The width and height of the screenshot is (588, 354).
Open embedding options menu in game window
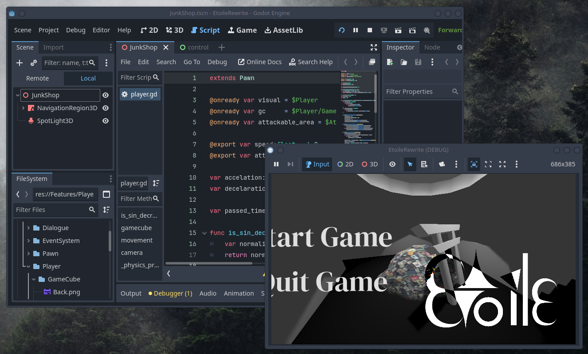click(x=517, y=164)
